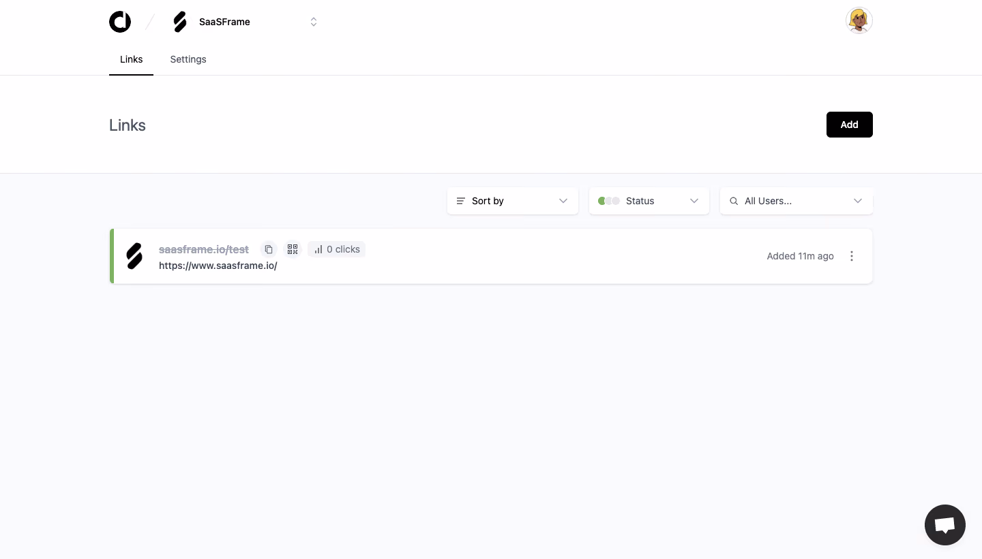The height and width of the screenshot is (559, 982).
Task: Click the 'Links' page heading
Action: click(x=128, y=125)
